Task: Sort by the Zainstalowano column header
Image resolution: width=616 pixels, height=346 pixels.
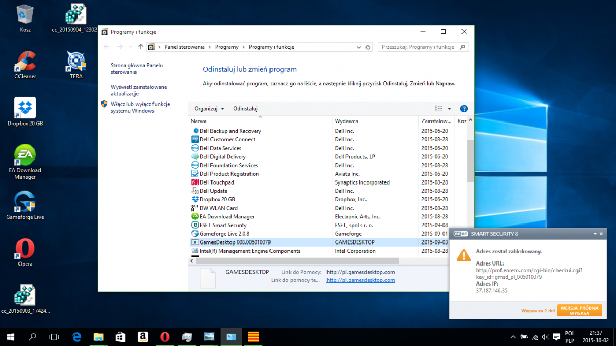Action: [437, 121]
